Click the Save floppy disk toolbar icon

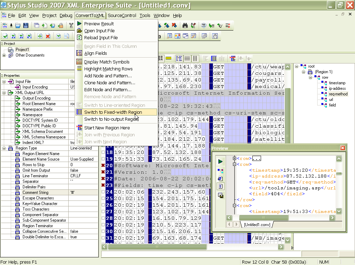(x=26, y=26)
